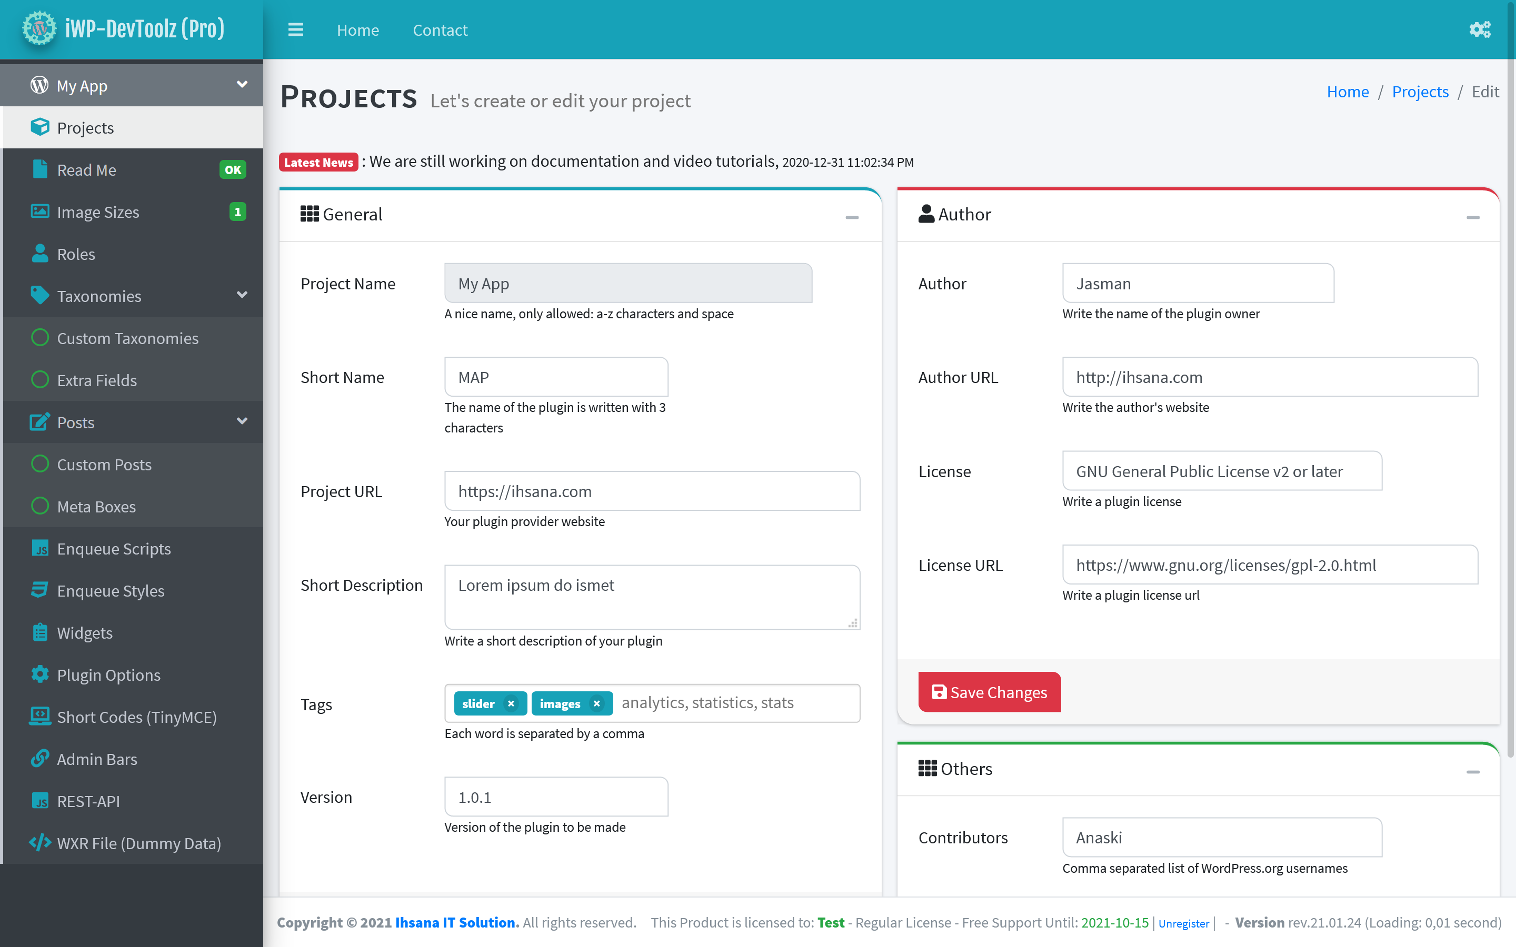Viewport: 1516px width, 947px height.
Task: Click the Plugin Options gear icon
Action: click(x=39, y=674)
